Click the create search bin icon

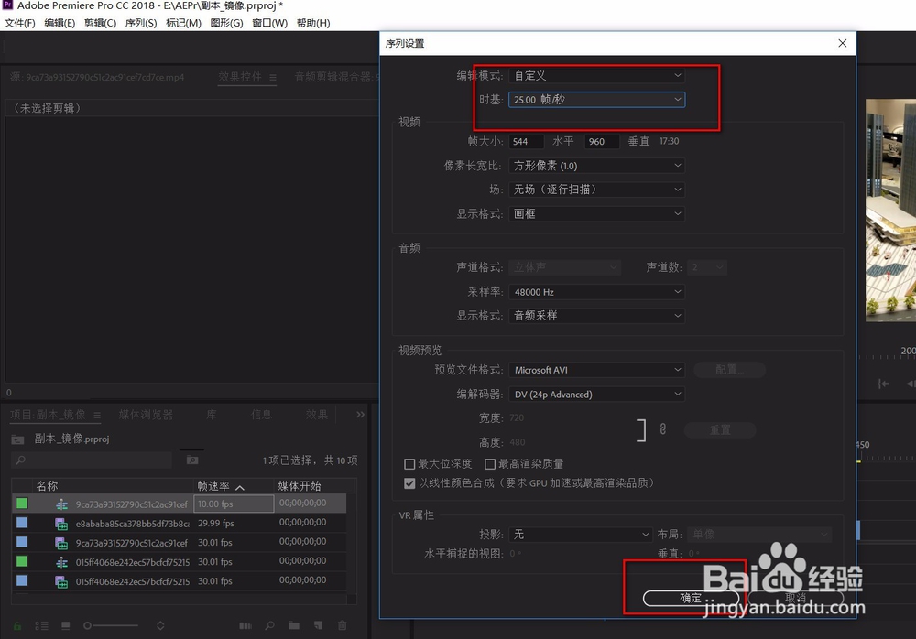pyautogui.click(x=192, y=460)
